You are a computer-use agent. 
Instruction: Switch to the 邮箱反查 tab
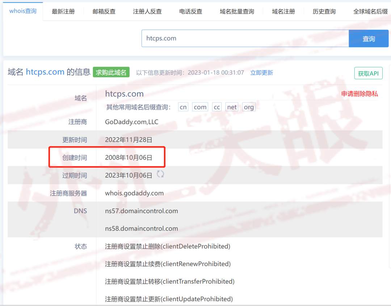(x=105, y=11)
